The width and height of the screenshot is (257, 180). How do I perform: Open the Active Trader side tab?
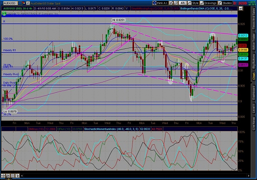254,42
